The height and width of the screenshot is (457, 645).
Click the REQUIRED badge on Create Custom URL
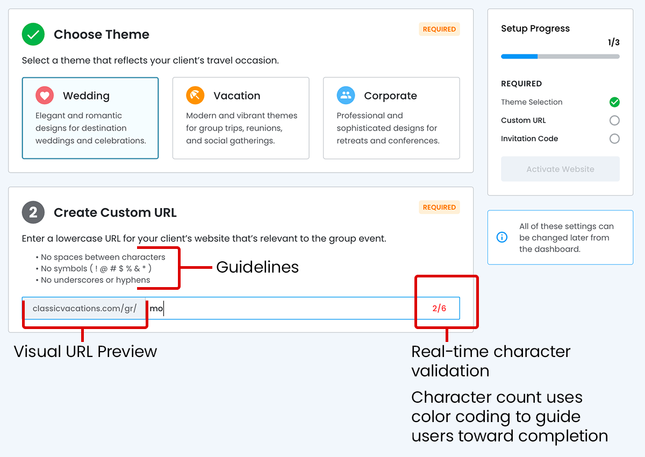439,208
